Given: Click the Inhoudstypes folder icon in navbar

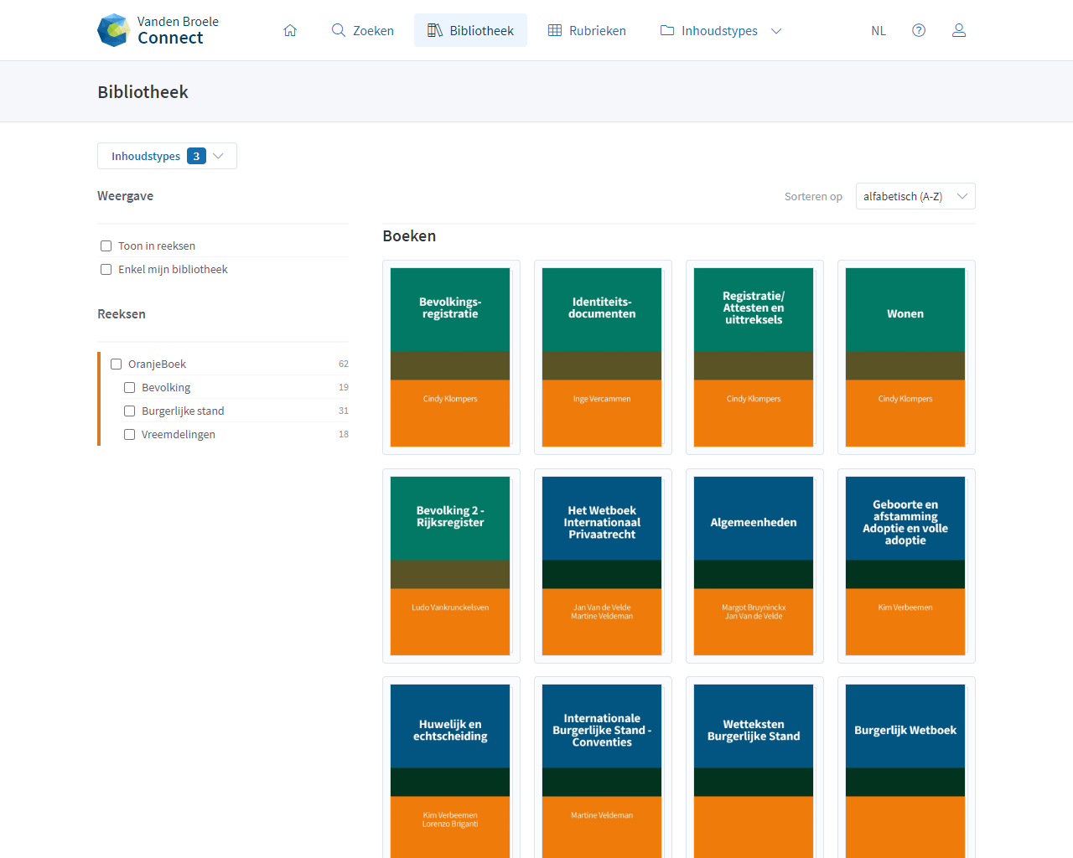Looking at the screenshot, I should [x=667, y=30].
